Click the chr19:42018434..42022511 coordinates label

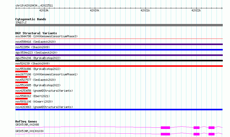click(x=34, y=5)
